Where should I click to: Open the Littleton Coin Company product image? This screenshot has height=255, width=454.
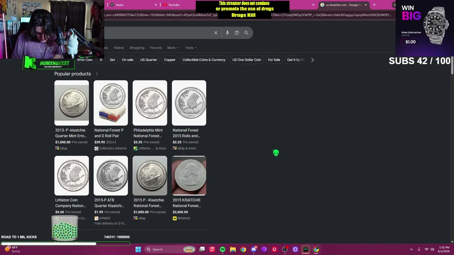72,176
